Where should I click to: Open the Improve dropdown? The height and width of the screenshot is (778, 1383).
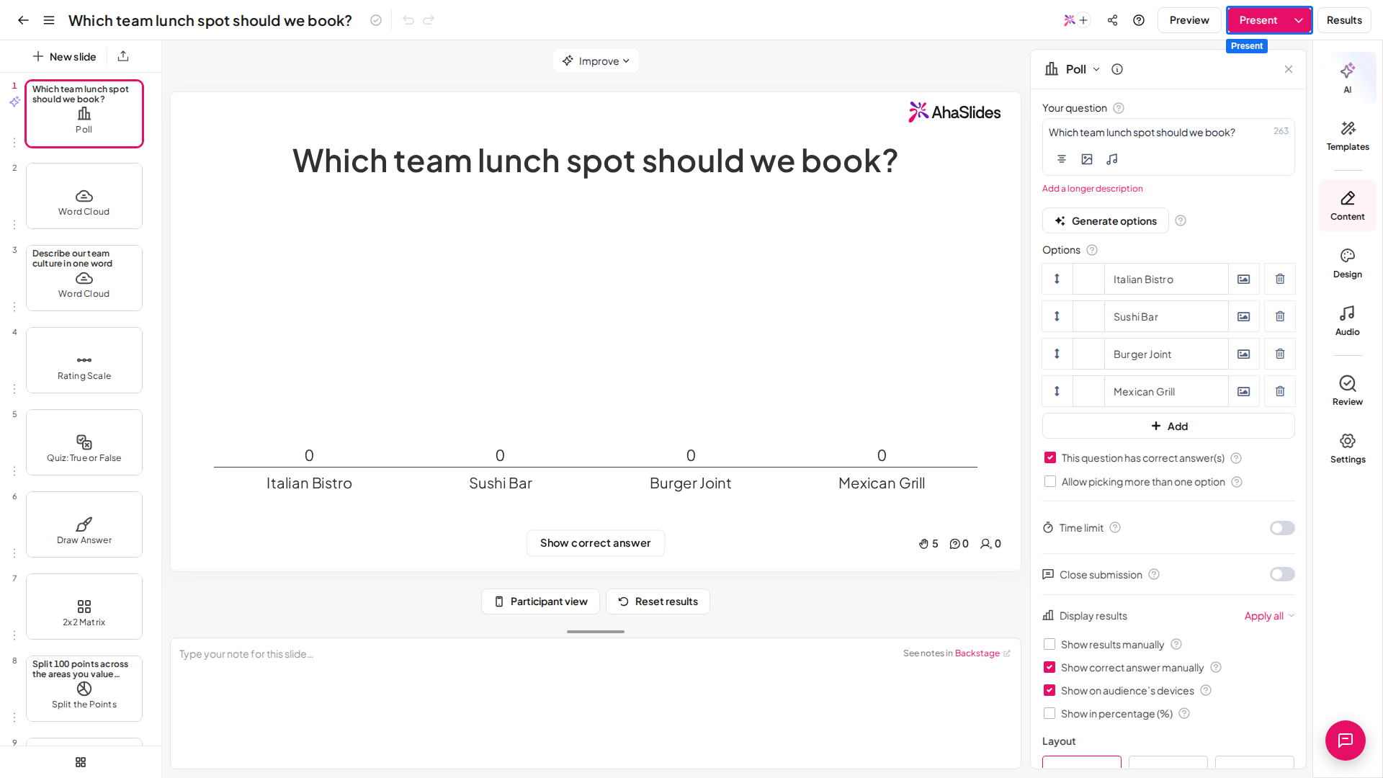tap(596, 61)
